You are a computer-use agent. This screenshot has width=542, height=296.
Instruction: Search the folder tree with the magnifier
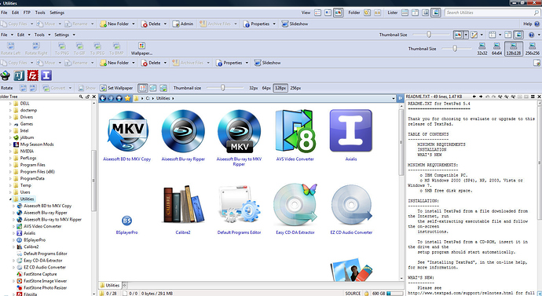(x=81, y=97)
